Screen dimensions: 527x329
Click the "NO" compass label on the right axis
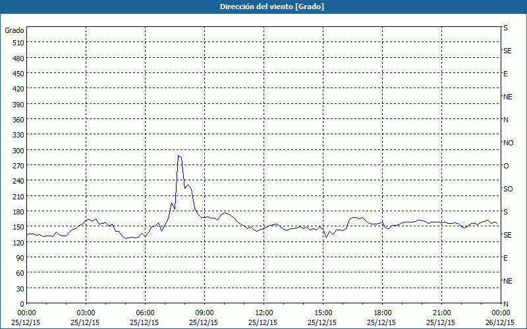click(508, 143)
